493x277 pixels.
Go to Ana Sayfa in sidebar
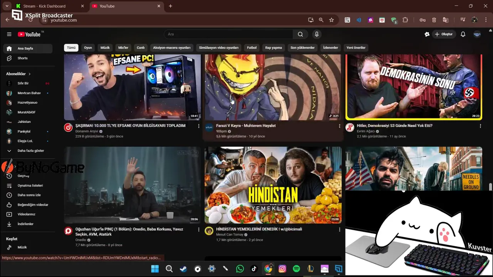28,48
